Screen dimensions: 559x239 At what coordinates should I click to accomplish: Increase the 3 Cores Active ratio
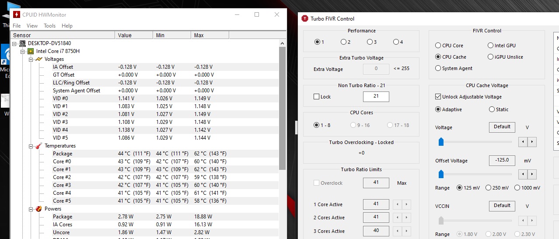(406, 231)
